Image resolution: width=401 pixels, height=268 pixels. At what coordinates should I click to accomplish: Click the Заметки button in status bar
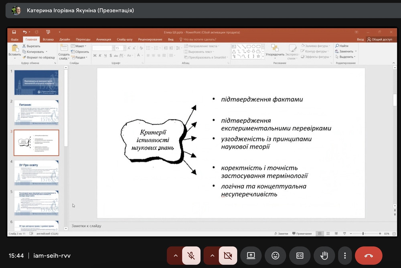[x=281, y=234]
